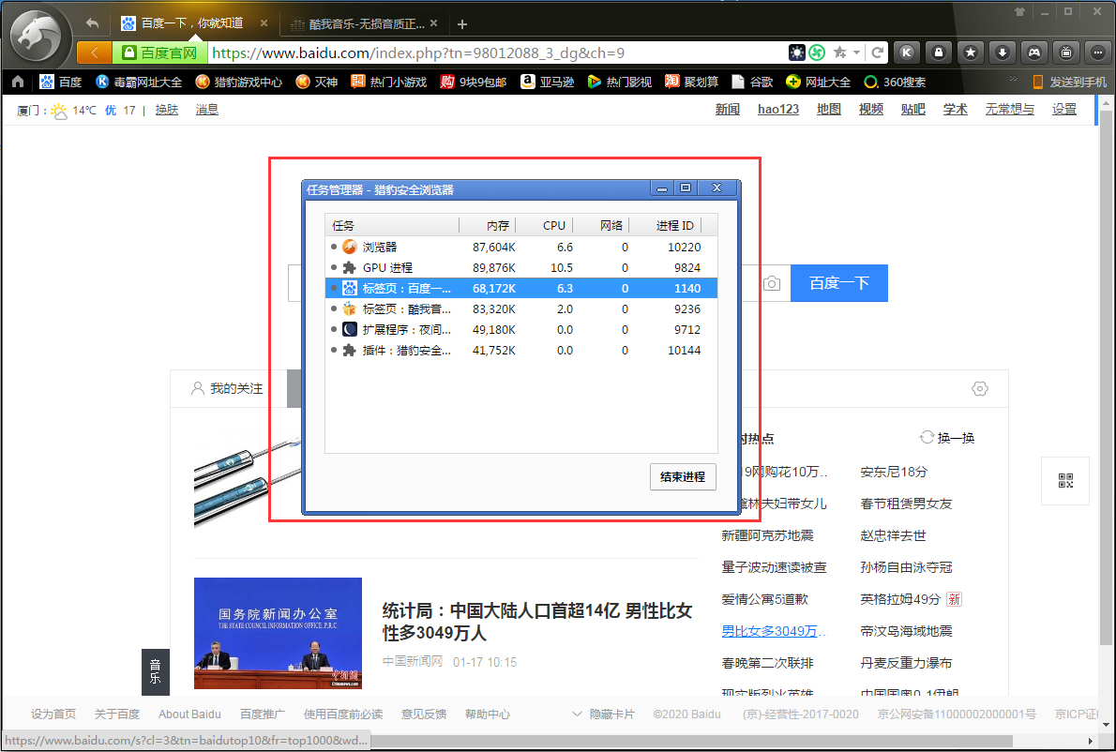This screenshot has height=752, width=1116.
Task: Expand the 隐藏卡片 chevron in footer
Action: (577, 714)
